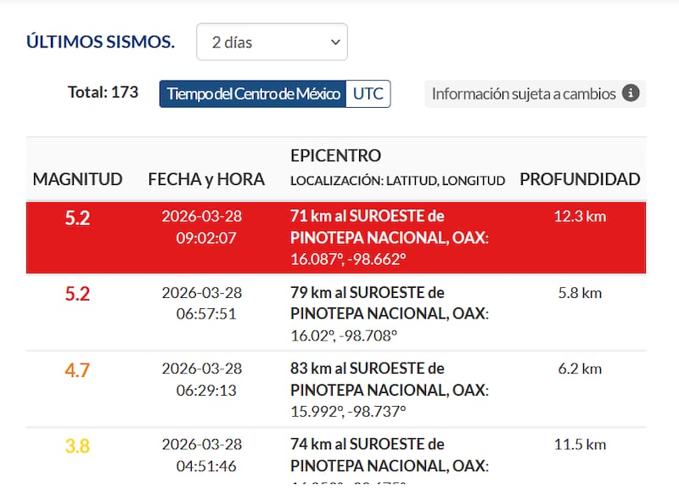The height and width of the screenshot is (501, 679).
Task: Click the information icon next to 'Información sujeta a cambios'
Action: point(631,93)
